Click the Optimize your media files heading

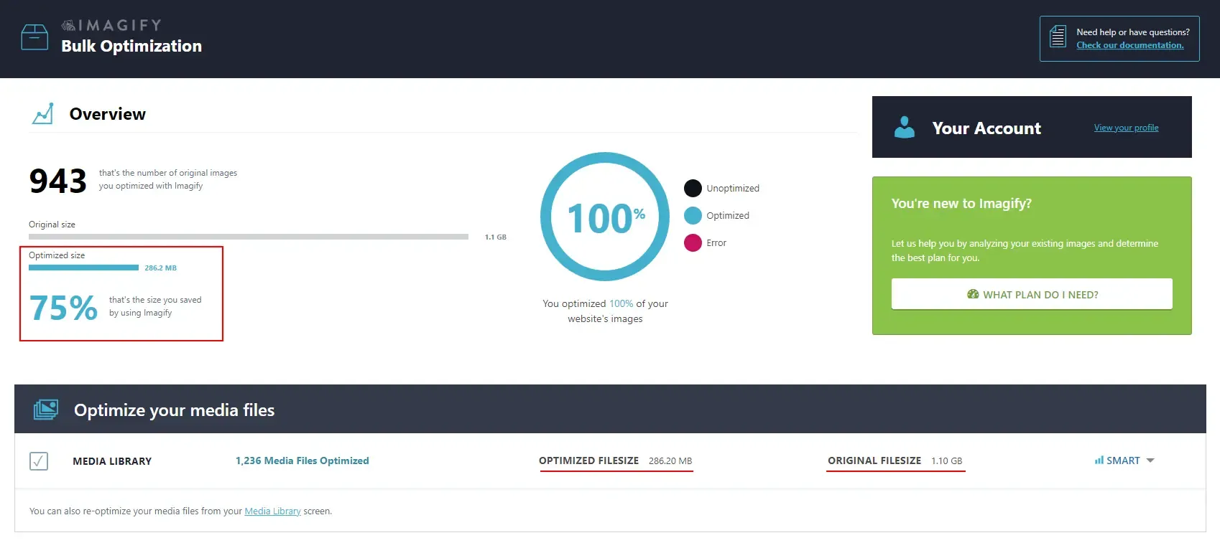pyautogui.click(x=174, y=410)
